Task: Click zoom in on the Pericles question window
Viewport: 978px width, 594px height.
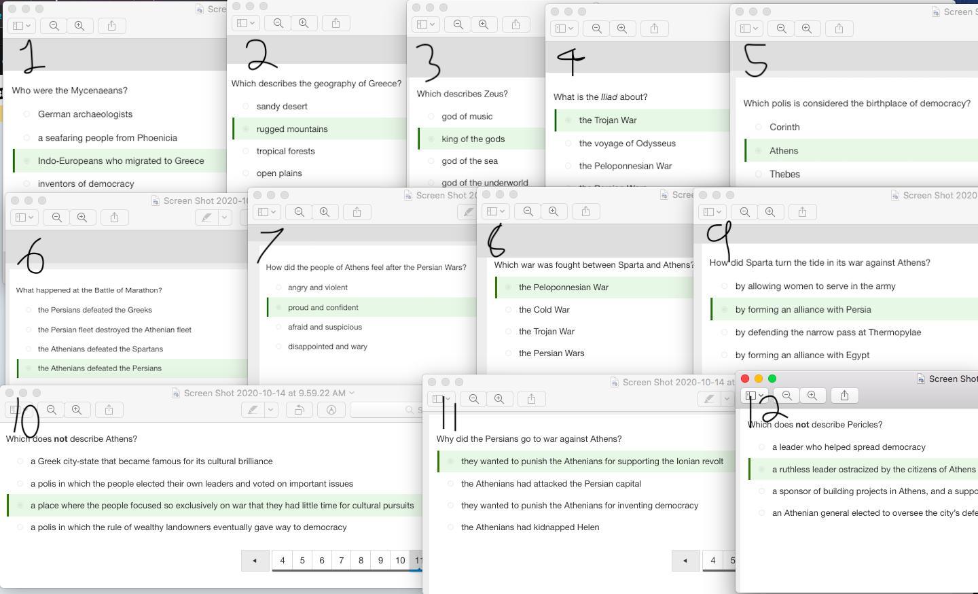Action: pos(812,396)
